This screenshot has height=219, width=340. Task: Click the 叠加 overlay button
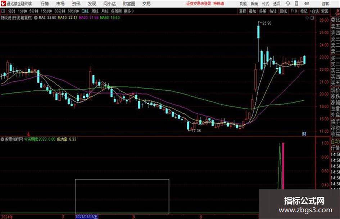click(253, 11)
